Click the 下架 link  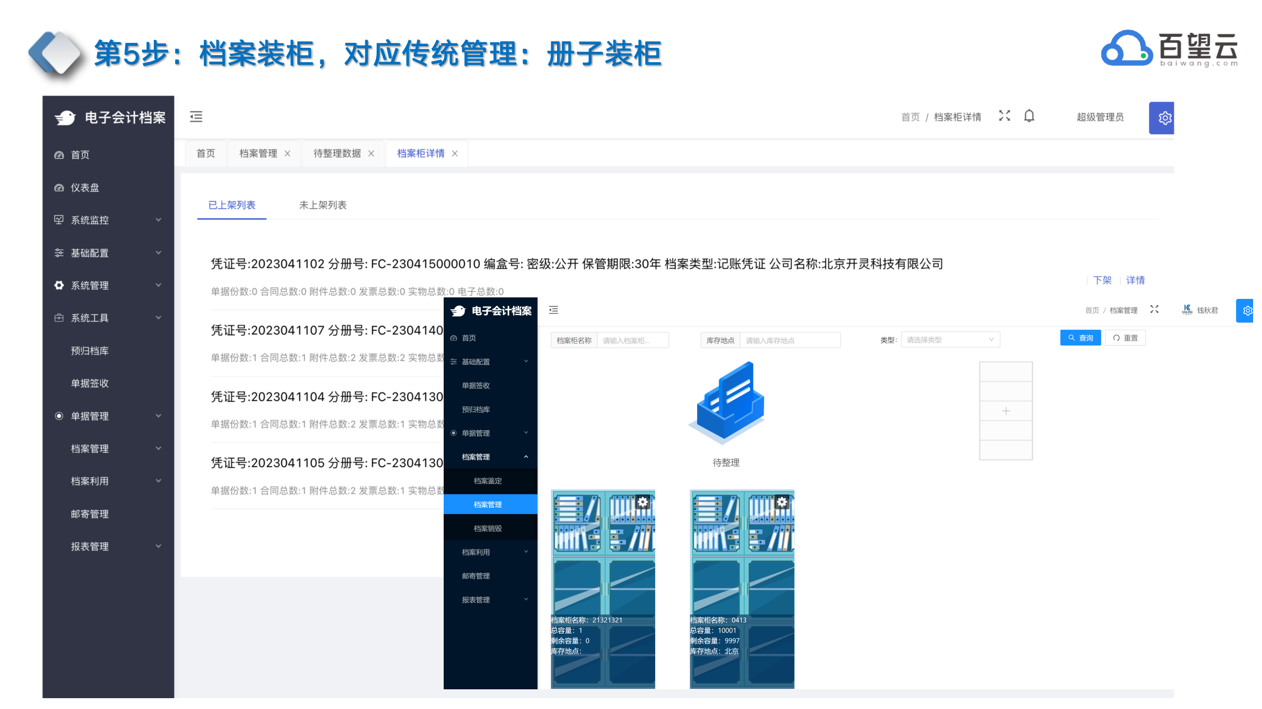click(1102, 280)
